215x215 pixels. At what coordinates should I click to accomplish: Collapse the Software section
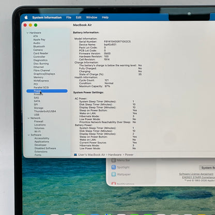[x=29, y=135]
